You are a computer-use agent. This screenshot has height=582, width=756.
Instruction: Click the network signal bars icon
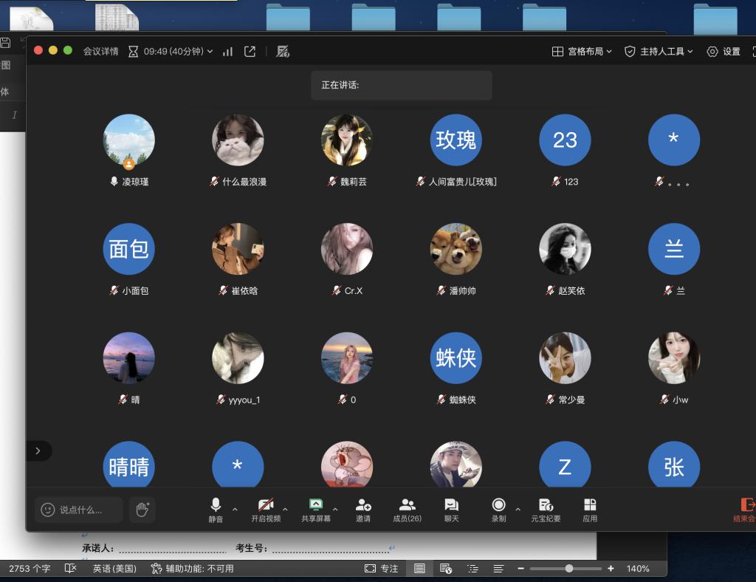coord(227,52)
